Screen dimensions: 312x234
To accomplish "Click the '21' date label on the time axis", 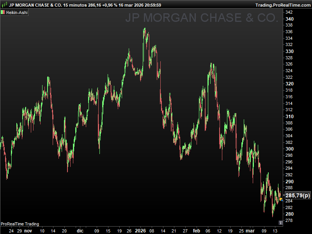I will point(174,231).
